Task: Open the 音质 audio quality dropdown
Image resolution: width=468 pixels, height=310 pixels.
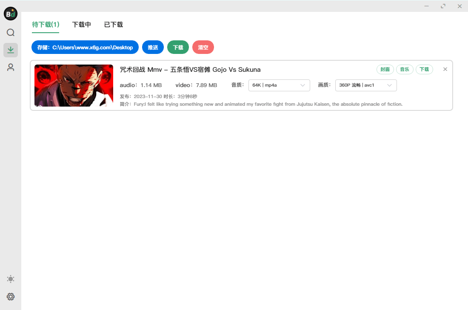Action: [x=279, y=85]
